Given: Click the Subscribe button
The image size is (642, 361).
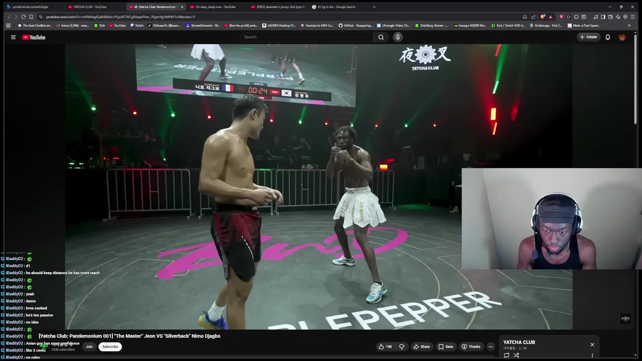Looking at the screenshot, I should [110, 346].
